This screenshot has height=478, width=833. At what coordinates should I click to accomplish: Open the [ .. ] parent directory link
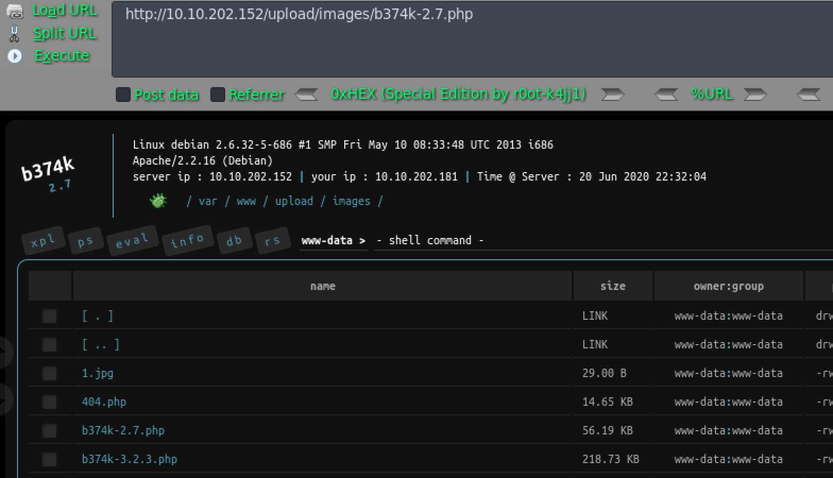point(101,345)
